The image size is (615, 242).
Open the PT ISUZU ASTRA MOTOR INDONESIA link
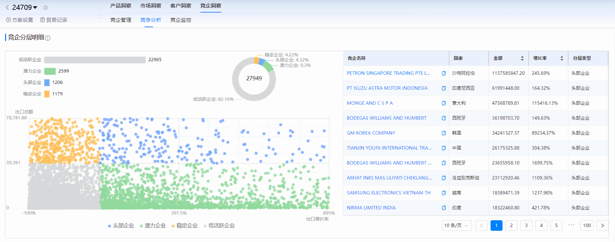387,88
